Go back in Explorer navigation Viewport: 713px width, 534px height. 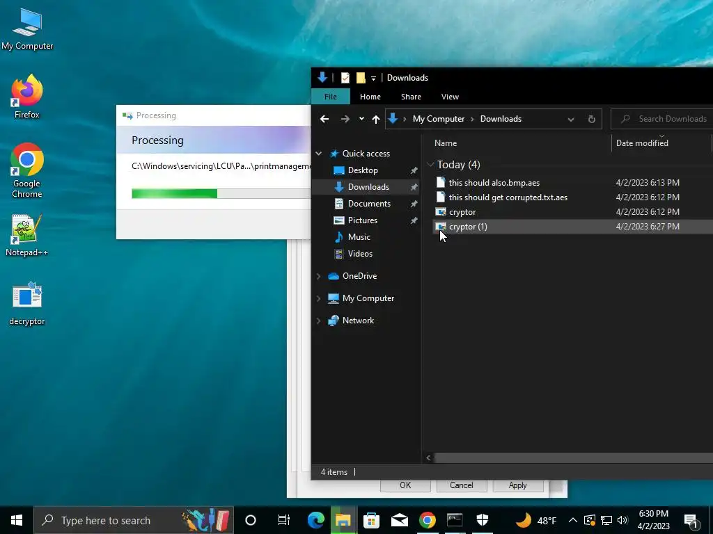(324, 119)
